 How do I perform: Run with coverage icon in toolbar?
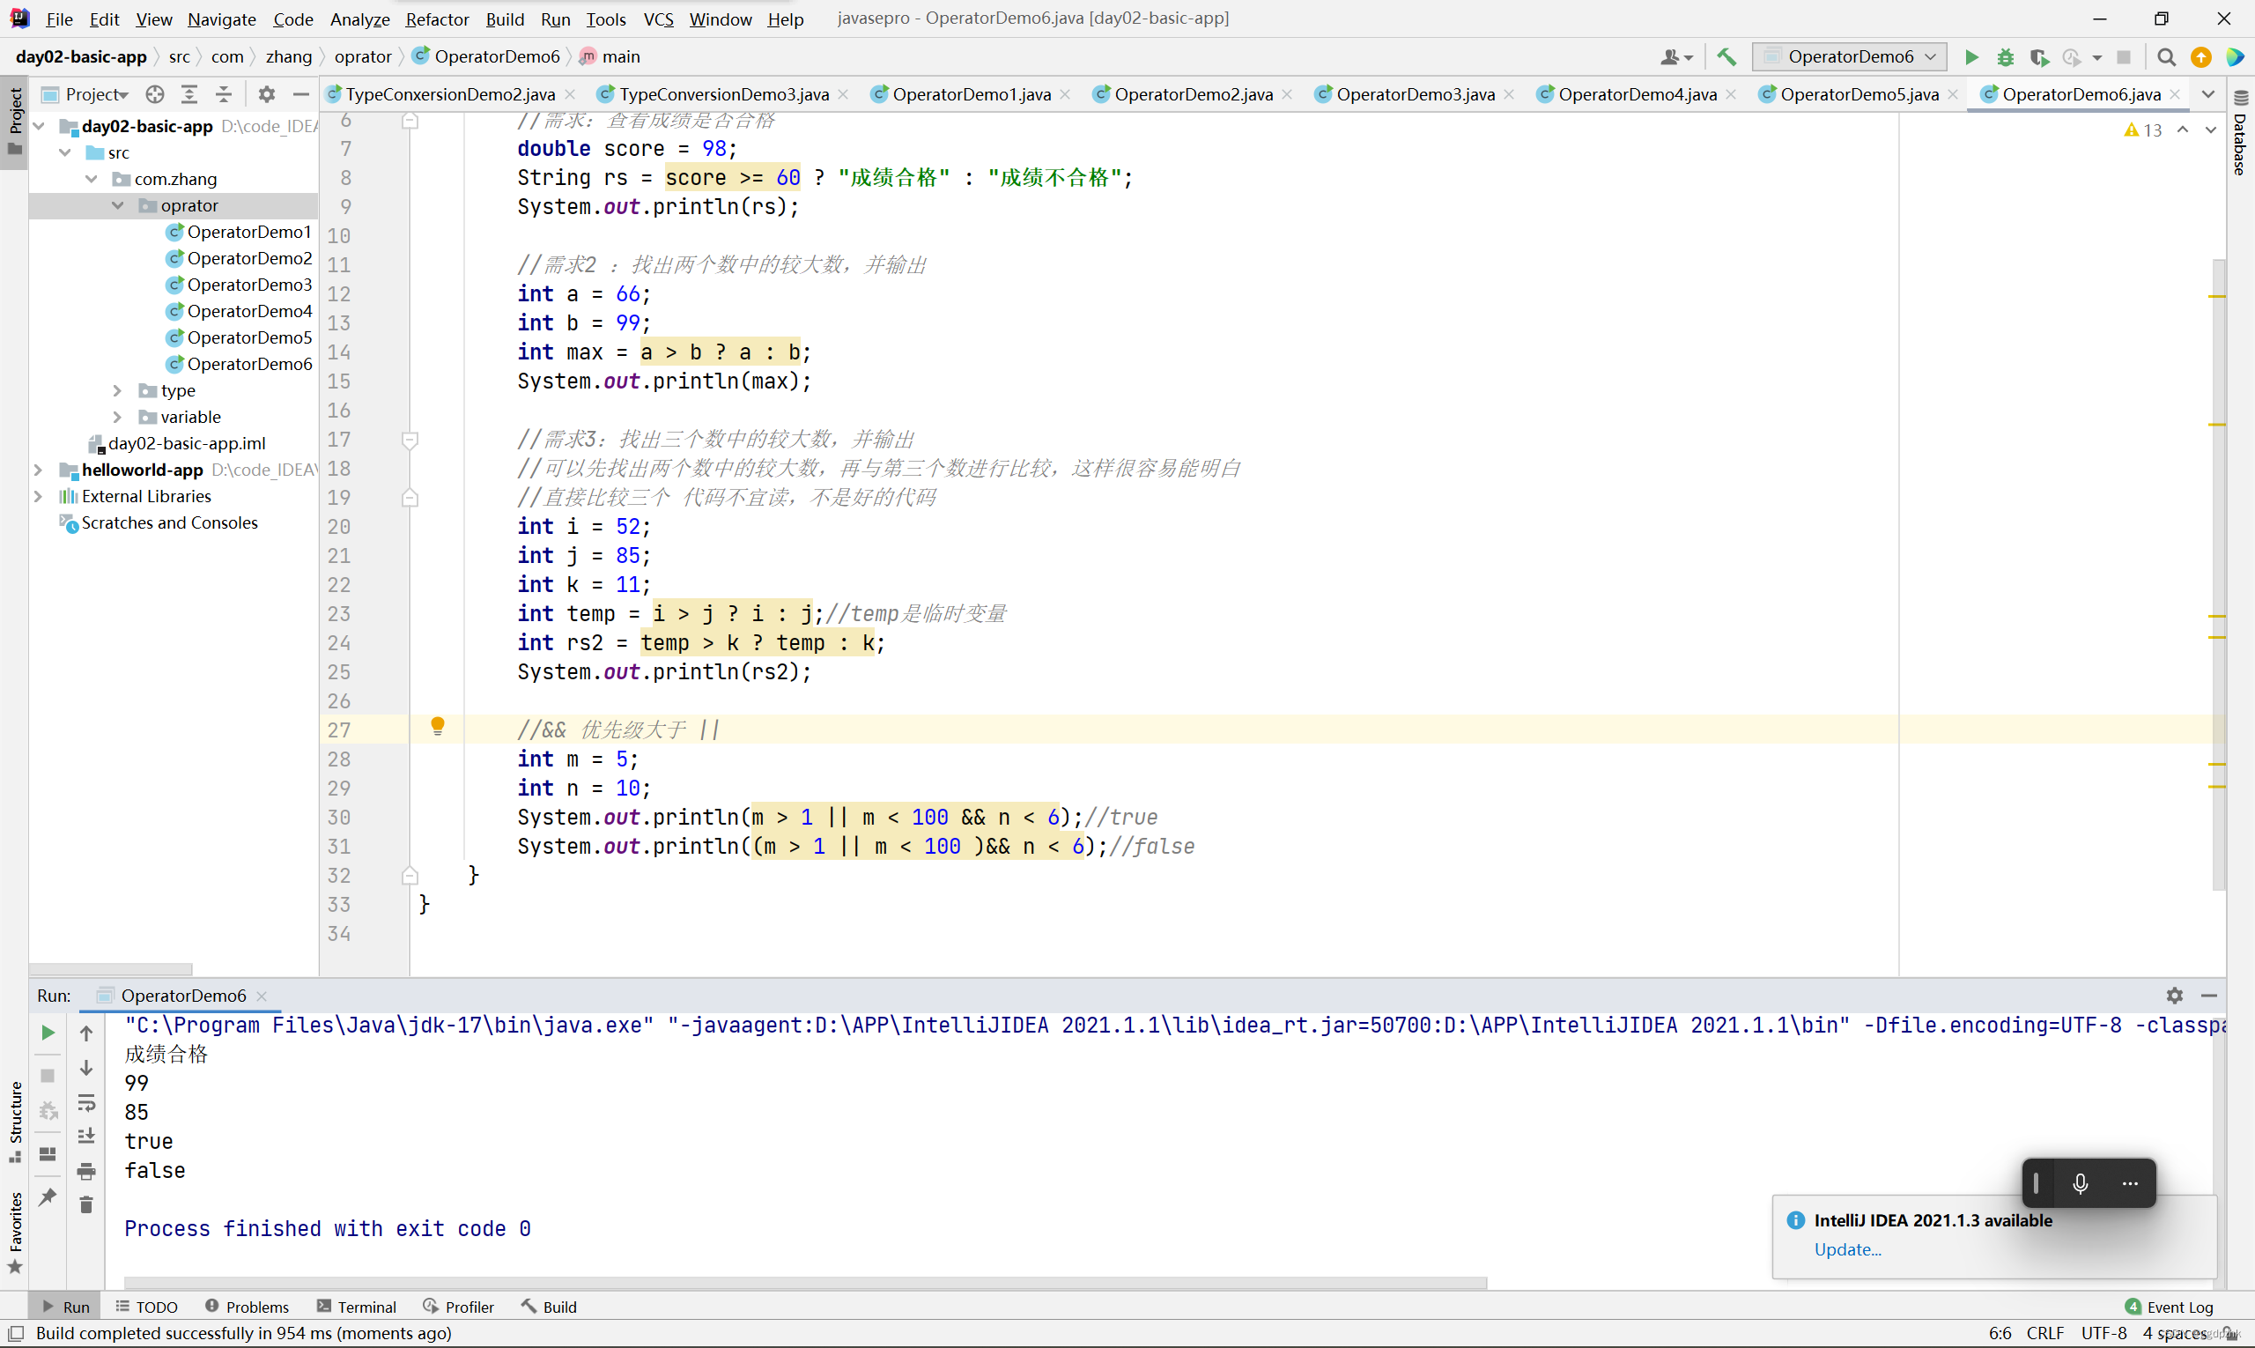point(2039,57)
